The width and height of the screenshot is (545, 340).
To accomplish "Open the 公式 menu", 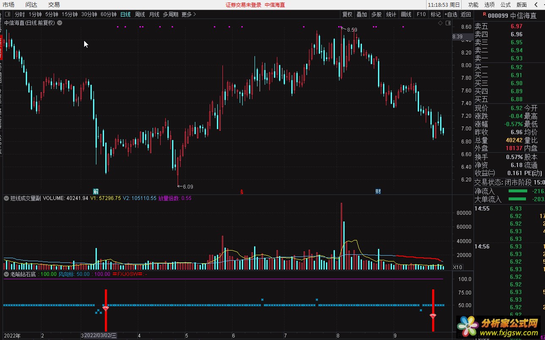I will pyautogui.click(x=505, y=5).
